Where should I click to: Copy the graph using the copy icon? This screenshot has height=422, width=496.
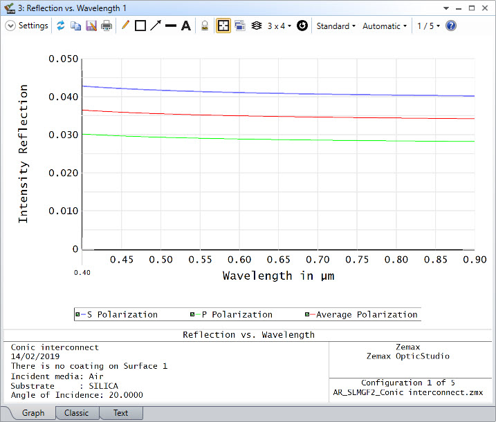point(75,26)
